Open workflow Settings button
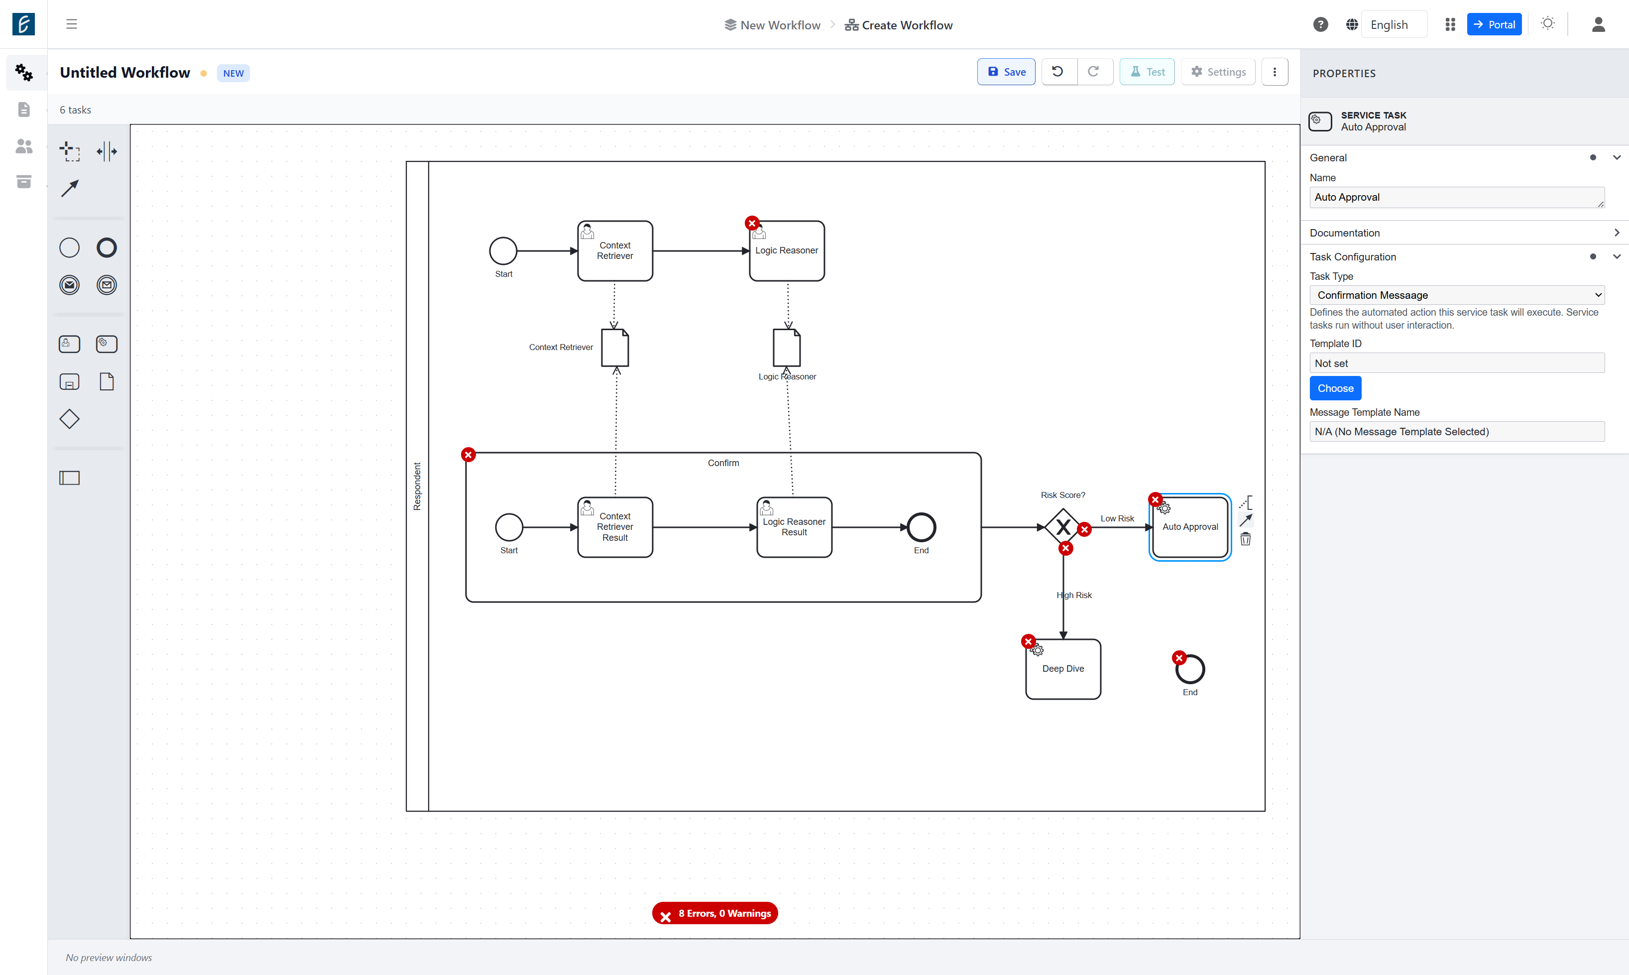Viewport: 1629px width, 975px height. (x=1218, y=72)
